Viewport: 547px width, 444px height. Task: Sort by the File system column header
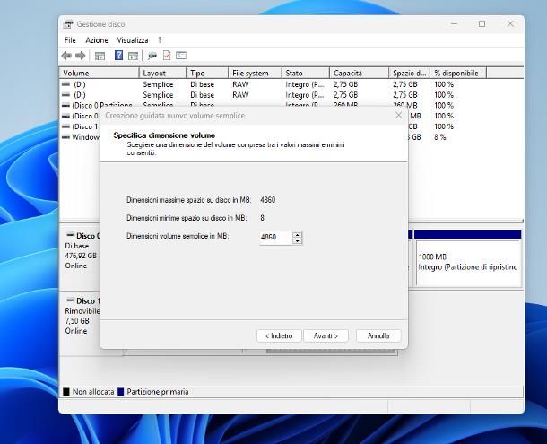coord(255,73)
